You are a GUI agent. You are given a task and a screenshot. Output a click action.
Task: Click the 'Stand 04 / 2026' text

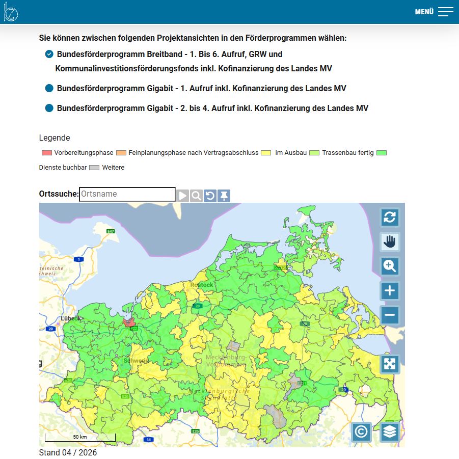[x=68, y=452]
